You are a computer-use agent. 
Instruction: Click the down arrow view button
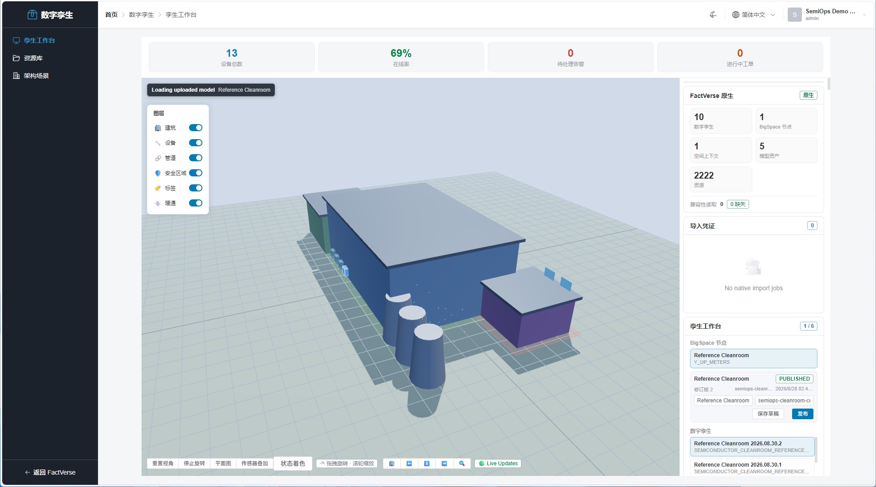click(426, 464)
